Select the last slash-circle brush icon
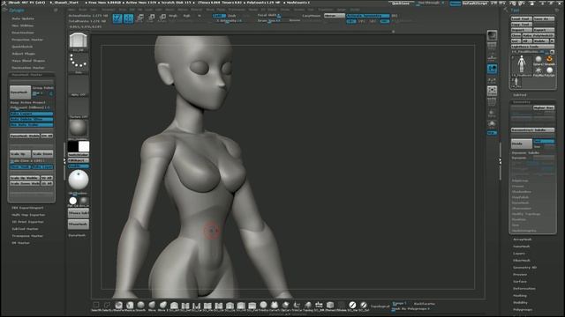Screen dimensions: 565x317 pos(364,306)
